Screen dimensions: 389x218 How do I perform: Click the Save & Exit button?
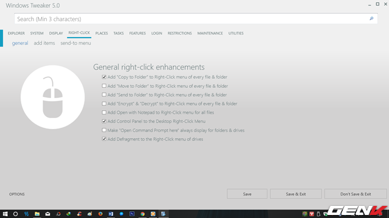pyautogui.click(x=296, y=194)
